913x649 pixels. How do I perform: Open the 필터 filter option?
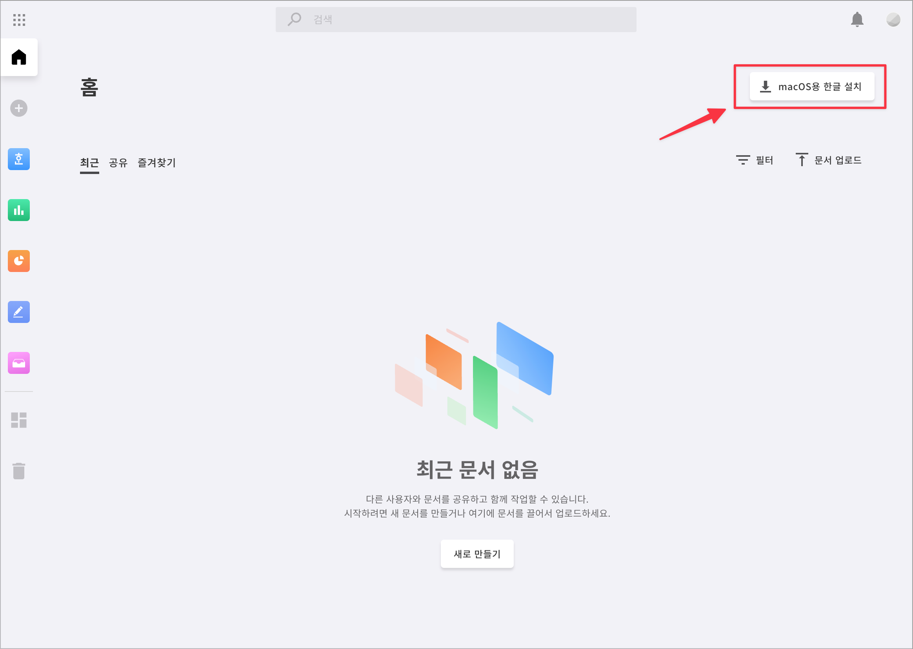click(755, 160)
